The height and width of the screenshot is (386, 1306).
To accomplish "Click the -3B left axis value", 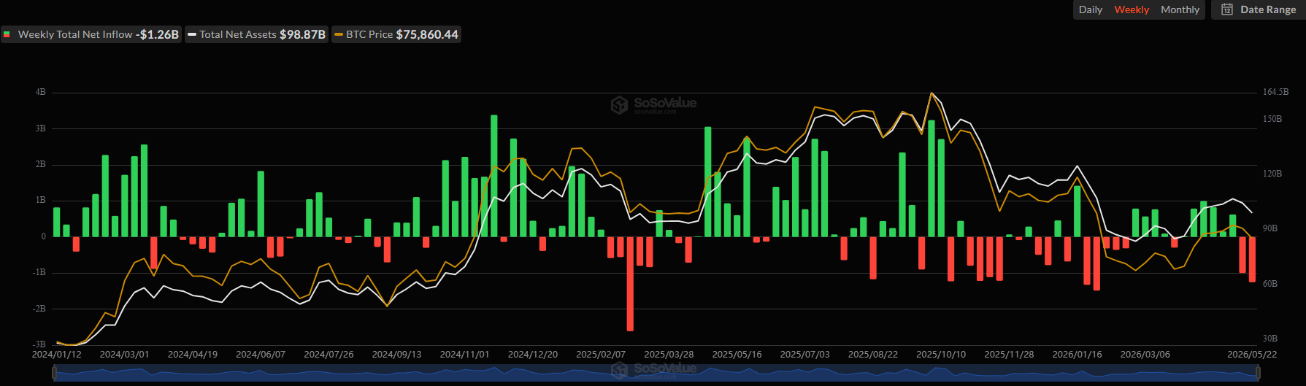I will pyautogui.click(x=39, y=344).
